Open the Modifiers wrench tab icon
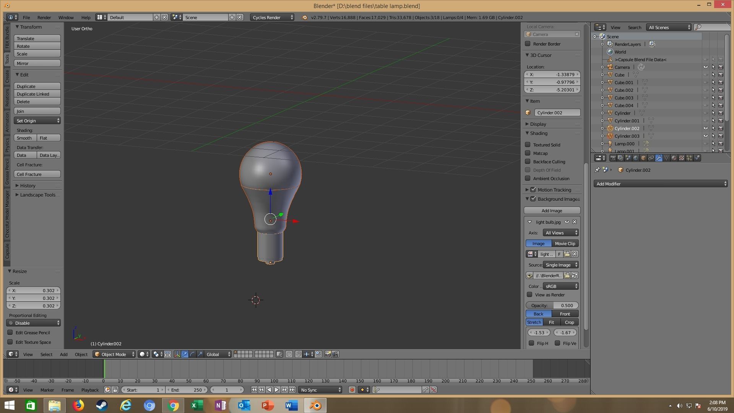The image size is (734, 413). pyautogui.click(x=659, y=158)
